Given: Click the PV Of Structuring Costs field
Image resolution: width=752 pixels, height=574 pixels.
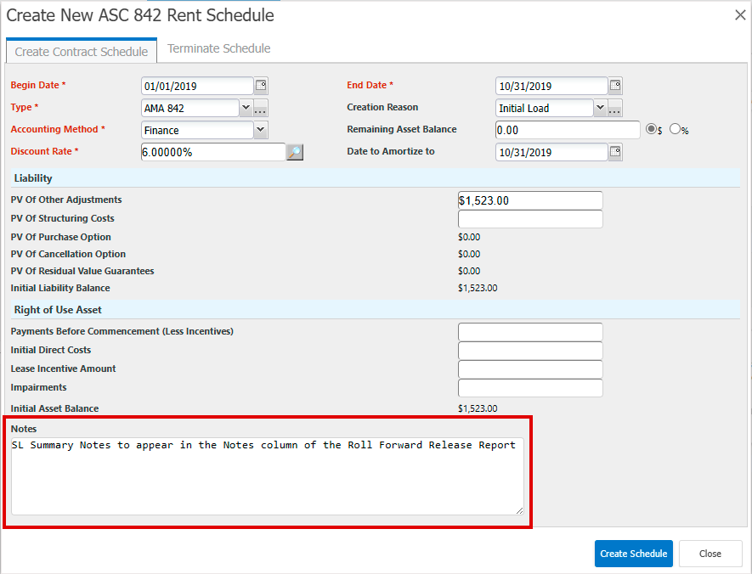Looking at the screenshot, I should 530,219.
